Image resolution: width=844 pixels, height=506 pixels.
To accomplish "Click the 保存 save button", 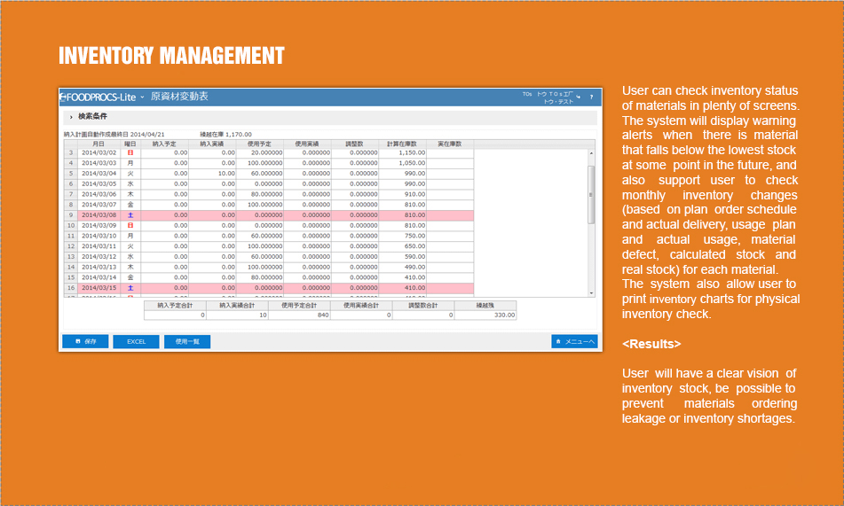I will [x=85, y=341].
